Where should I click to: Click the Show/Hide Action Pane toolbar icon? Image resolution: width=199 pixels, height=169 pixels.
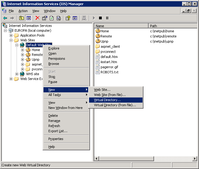coord(75,18)
